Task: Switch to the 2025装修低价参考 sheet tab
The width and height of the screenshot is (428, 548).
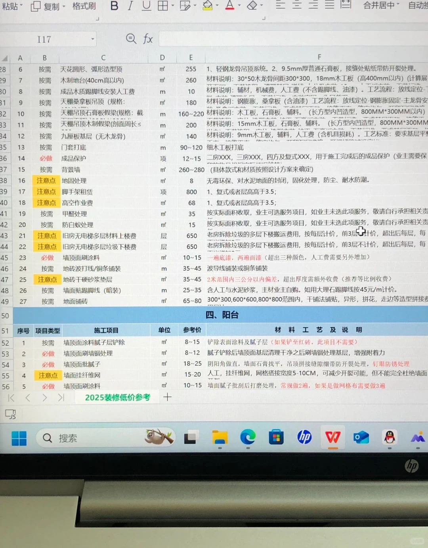Action: [117, 397]
